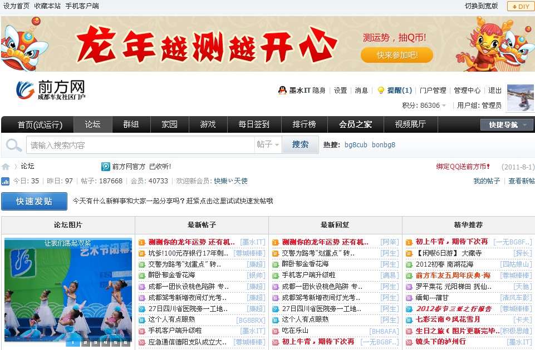Click 退出 to log out

[495, 90]
